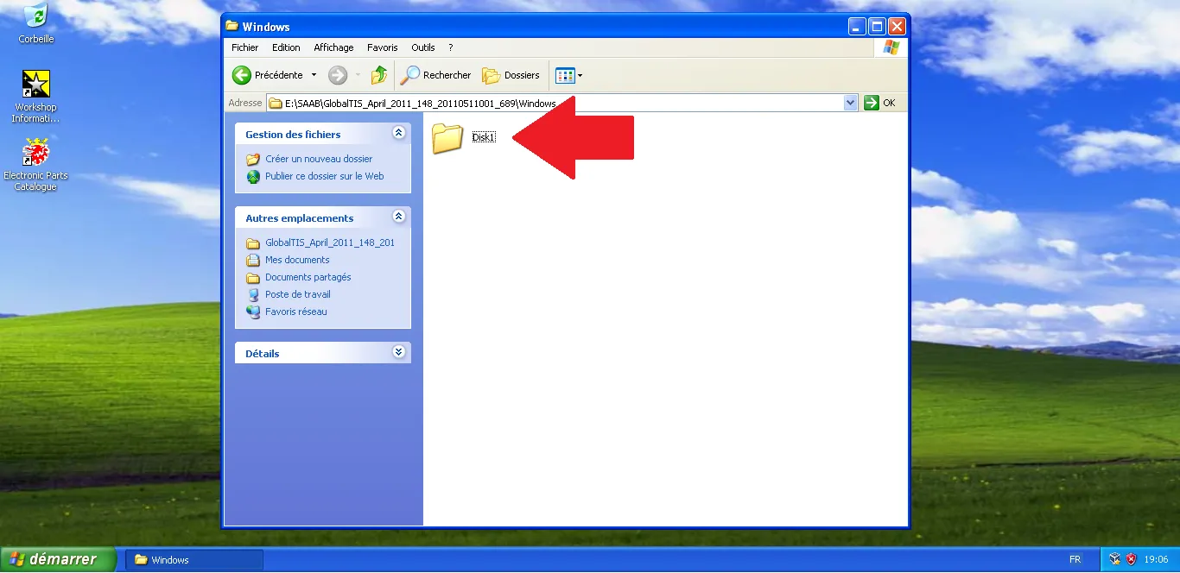
Task: Click the green OK arrow beside the address bar
Action: [x=871, y=102]
